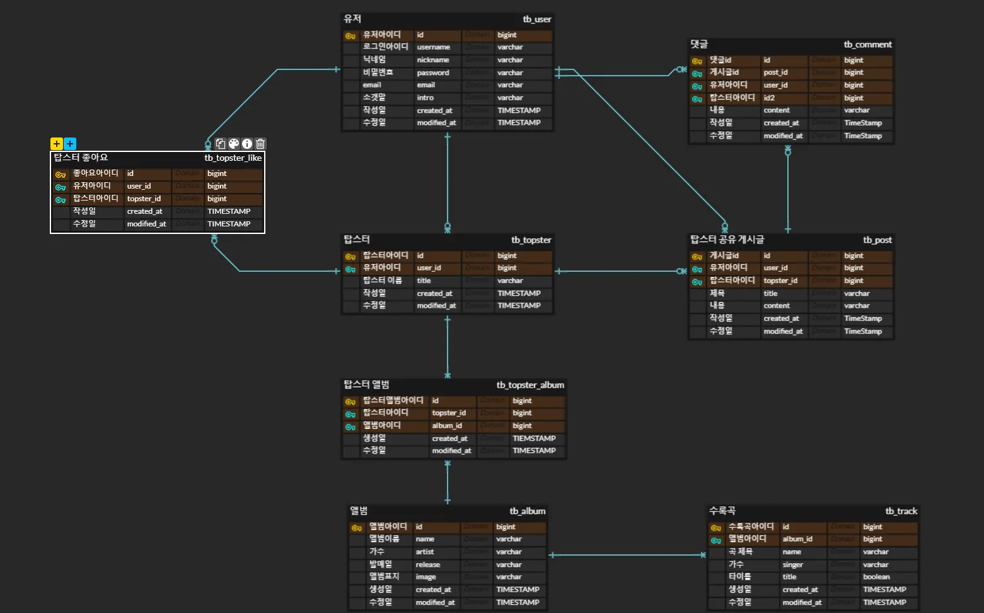This screenshot has height=613, width=984.
Task: Click the primary key icon beside 수록곡아이디 in tb_track
Action: (x=716, y=528)
